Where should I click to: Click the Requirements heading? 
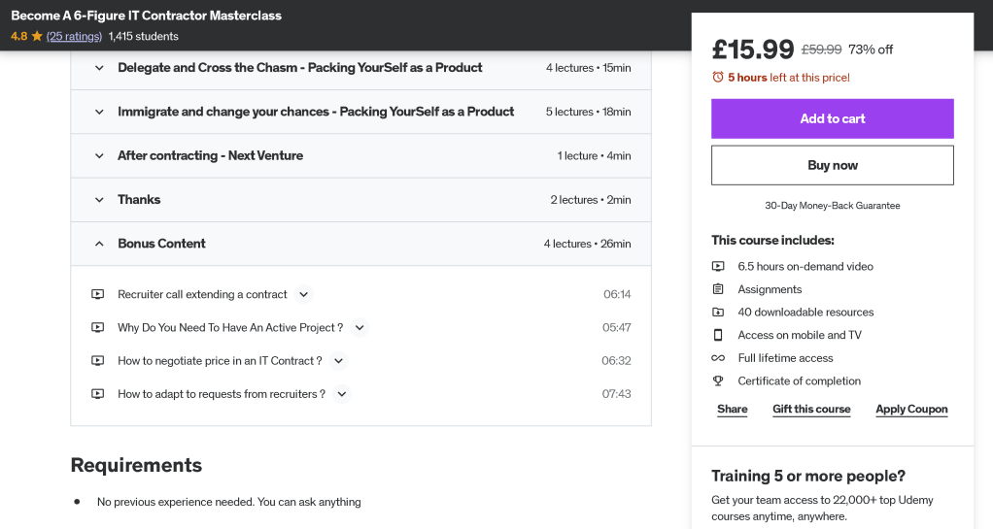(136, 465)
